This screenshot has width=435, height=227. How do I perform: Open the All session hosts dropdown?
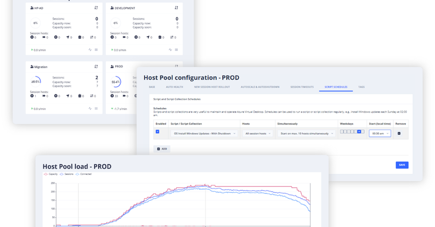click(x=258, y=133)
